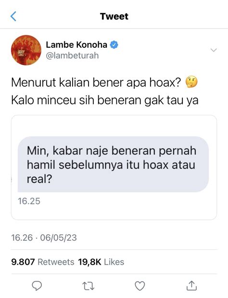This screenshot has width=228, height=298.
Task: Open the embedded message screenshot image
Action: 114,167
